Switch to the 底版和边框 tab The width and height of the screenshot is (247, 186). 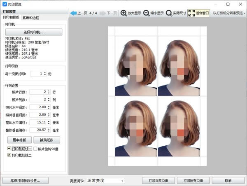click(31, 18)
